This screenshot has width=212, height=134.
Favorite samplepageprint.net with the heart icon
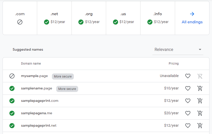pyautogui.click(x=188, y=126)
